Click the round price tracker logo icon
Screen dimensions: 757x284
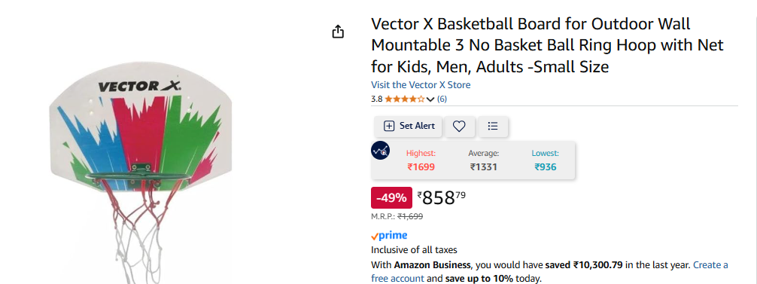381,151
